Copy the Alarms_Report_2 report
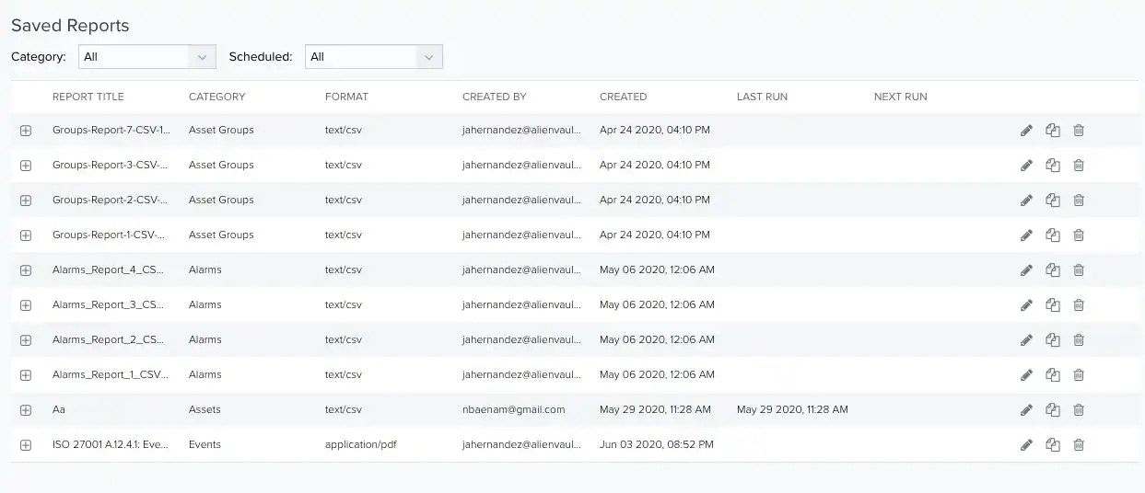Screen dimensions: 1145x493 coord(1053,340)
